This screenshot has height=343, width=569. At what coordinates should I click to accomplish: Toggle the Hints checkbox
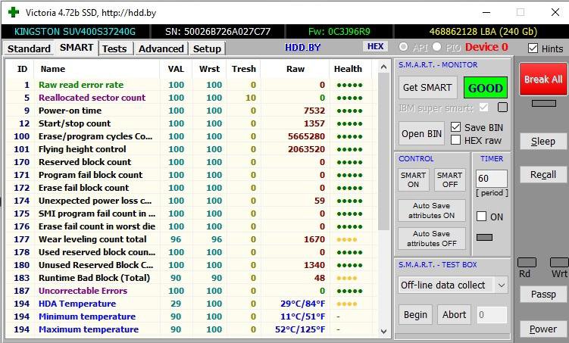(x=533, y=48)
